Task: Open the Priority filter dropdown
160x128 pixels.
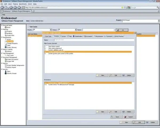Action: click(x=51, y=30)
